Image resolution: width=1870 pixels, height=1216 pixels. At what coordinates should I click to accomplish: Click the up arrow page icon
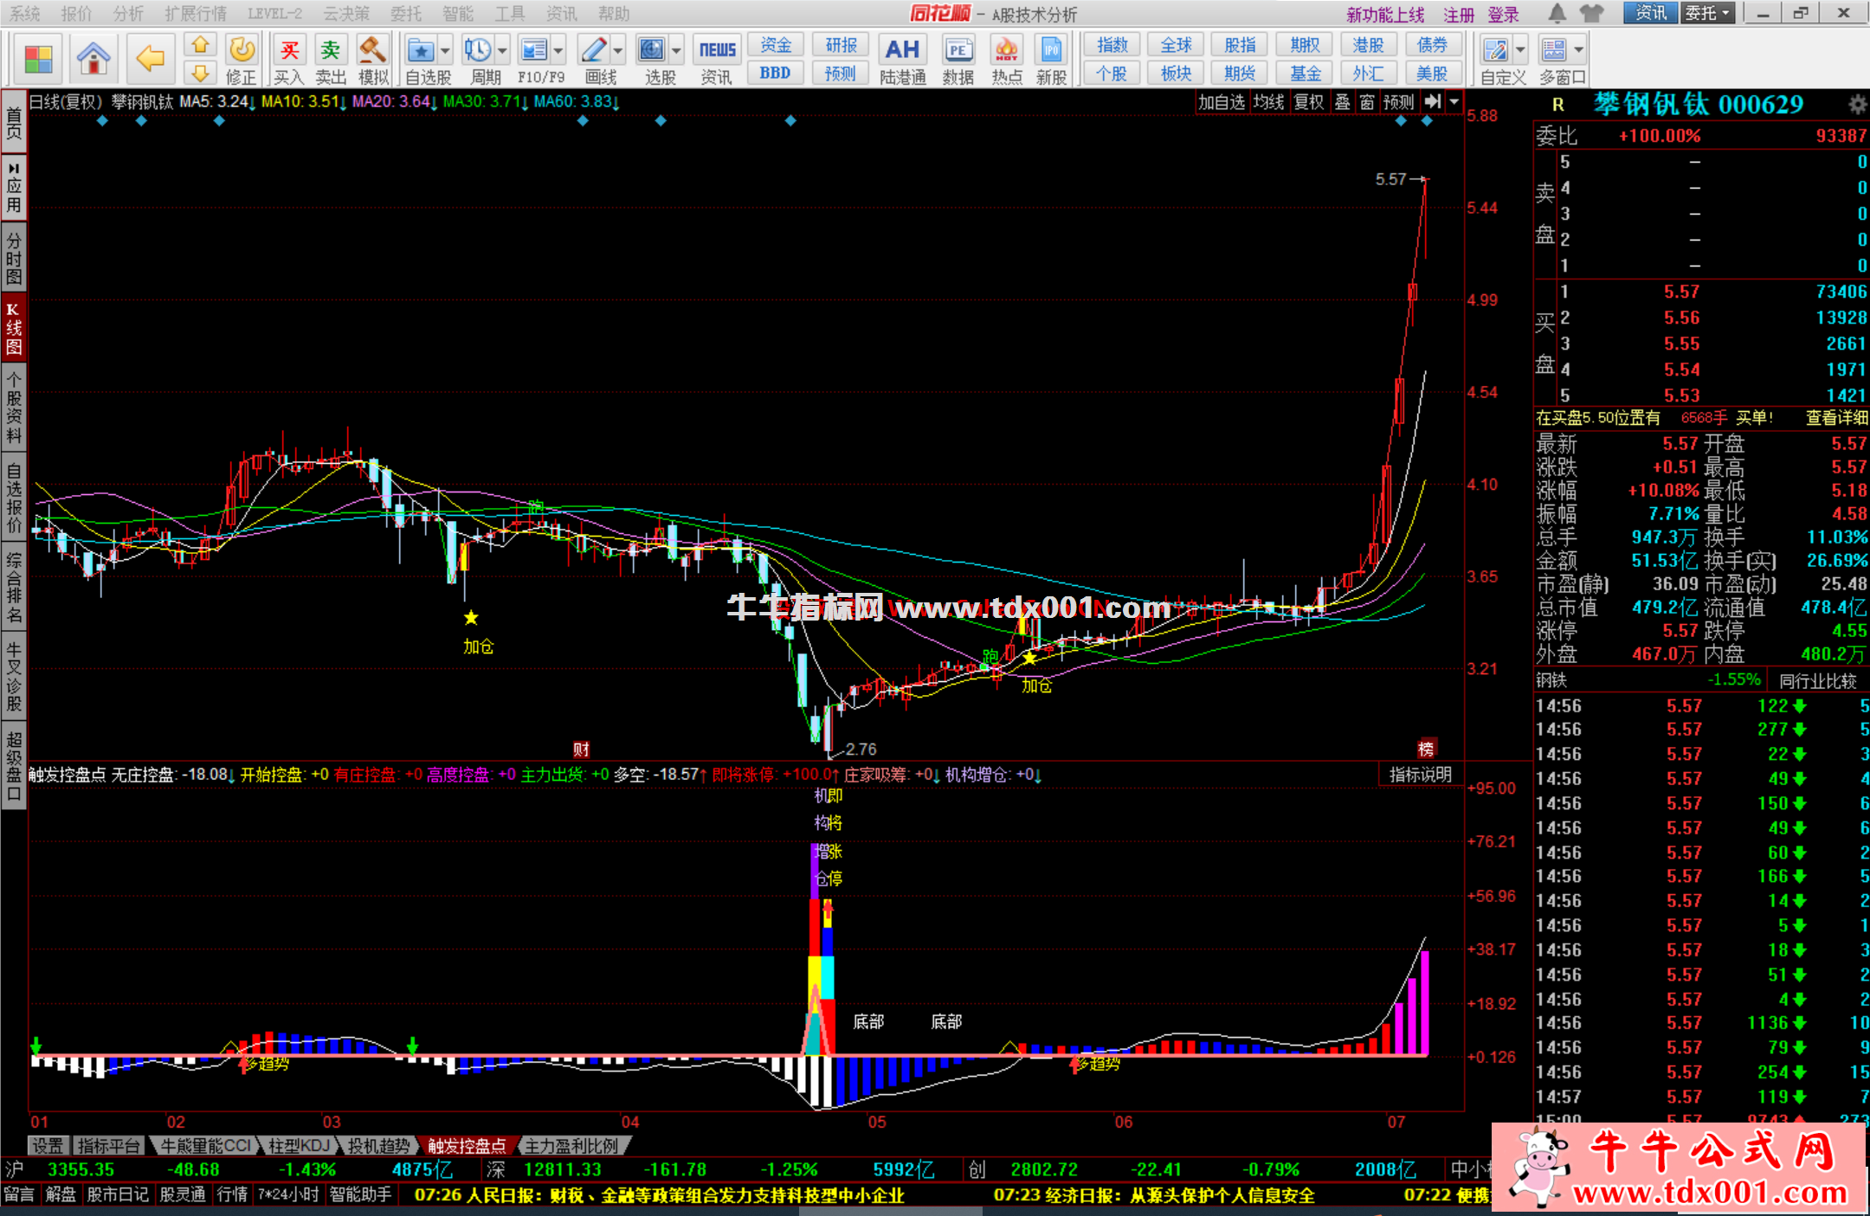pos(201,45)
